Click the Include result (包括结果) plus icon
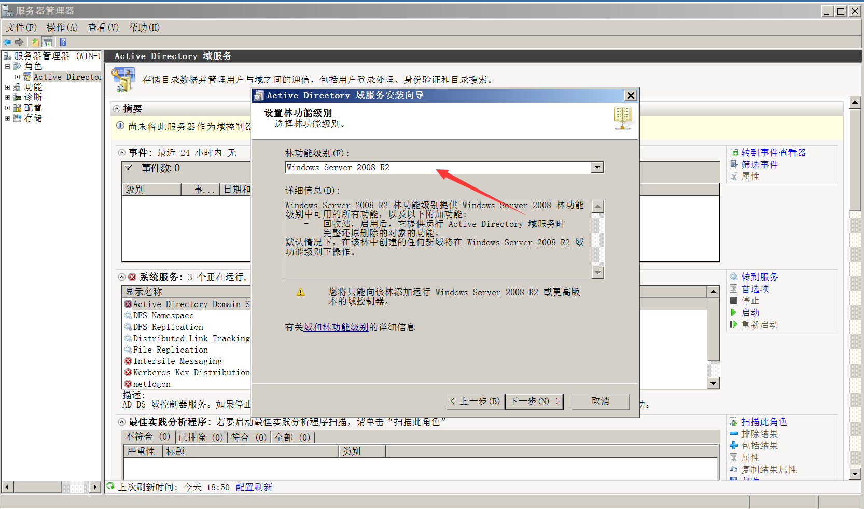The width and height of the screenshot is (864, 509). [x=734, y=446]
